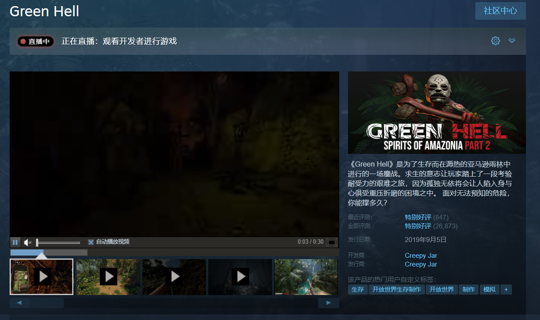
Task: Click the 直播中 live badge
Action: 36,41
